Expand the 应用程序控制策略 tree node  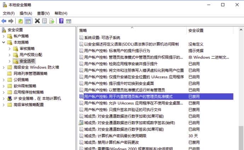click(4, 92)
